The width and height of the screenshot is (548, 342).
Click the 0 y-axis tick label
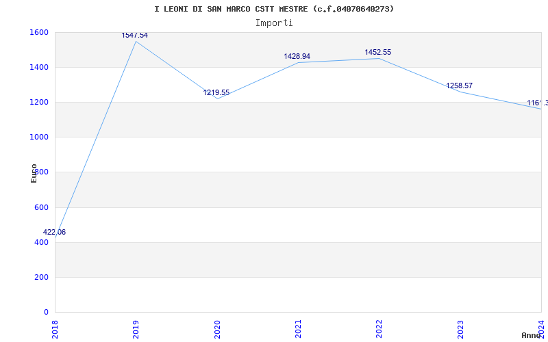point(46,313)
